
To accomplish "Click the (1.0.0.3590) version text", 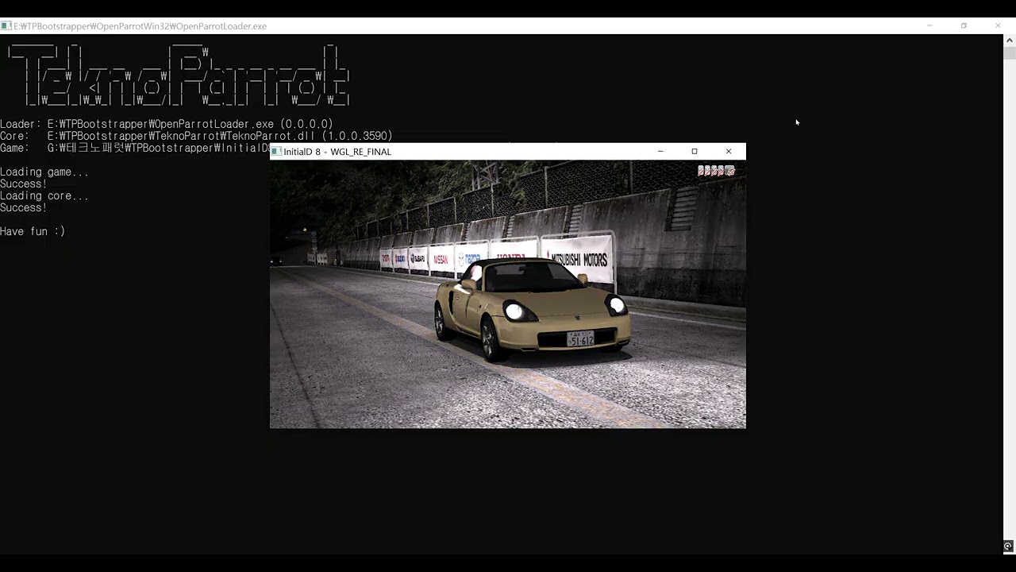I will (357, 136).
